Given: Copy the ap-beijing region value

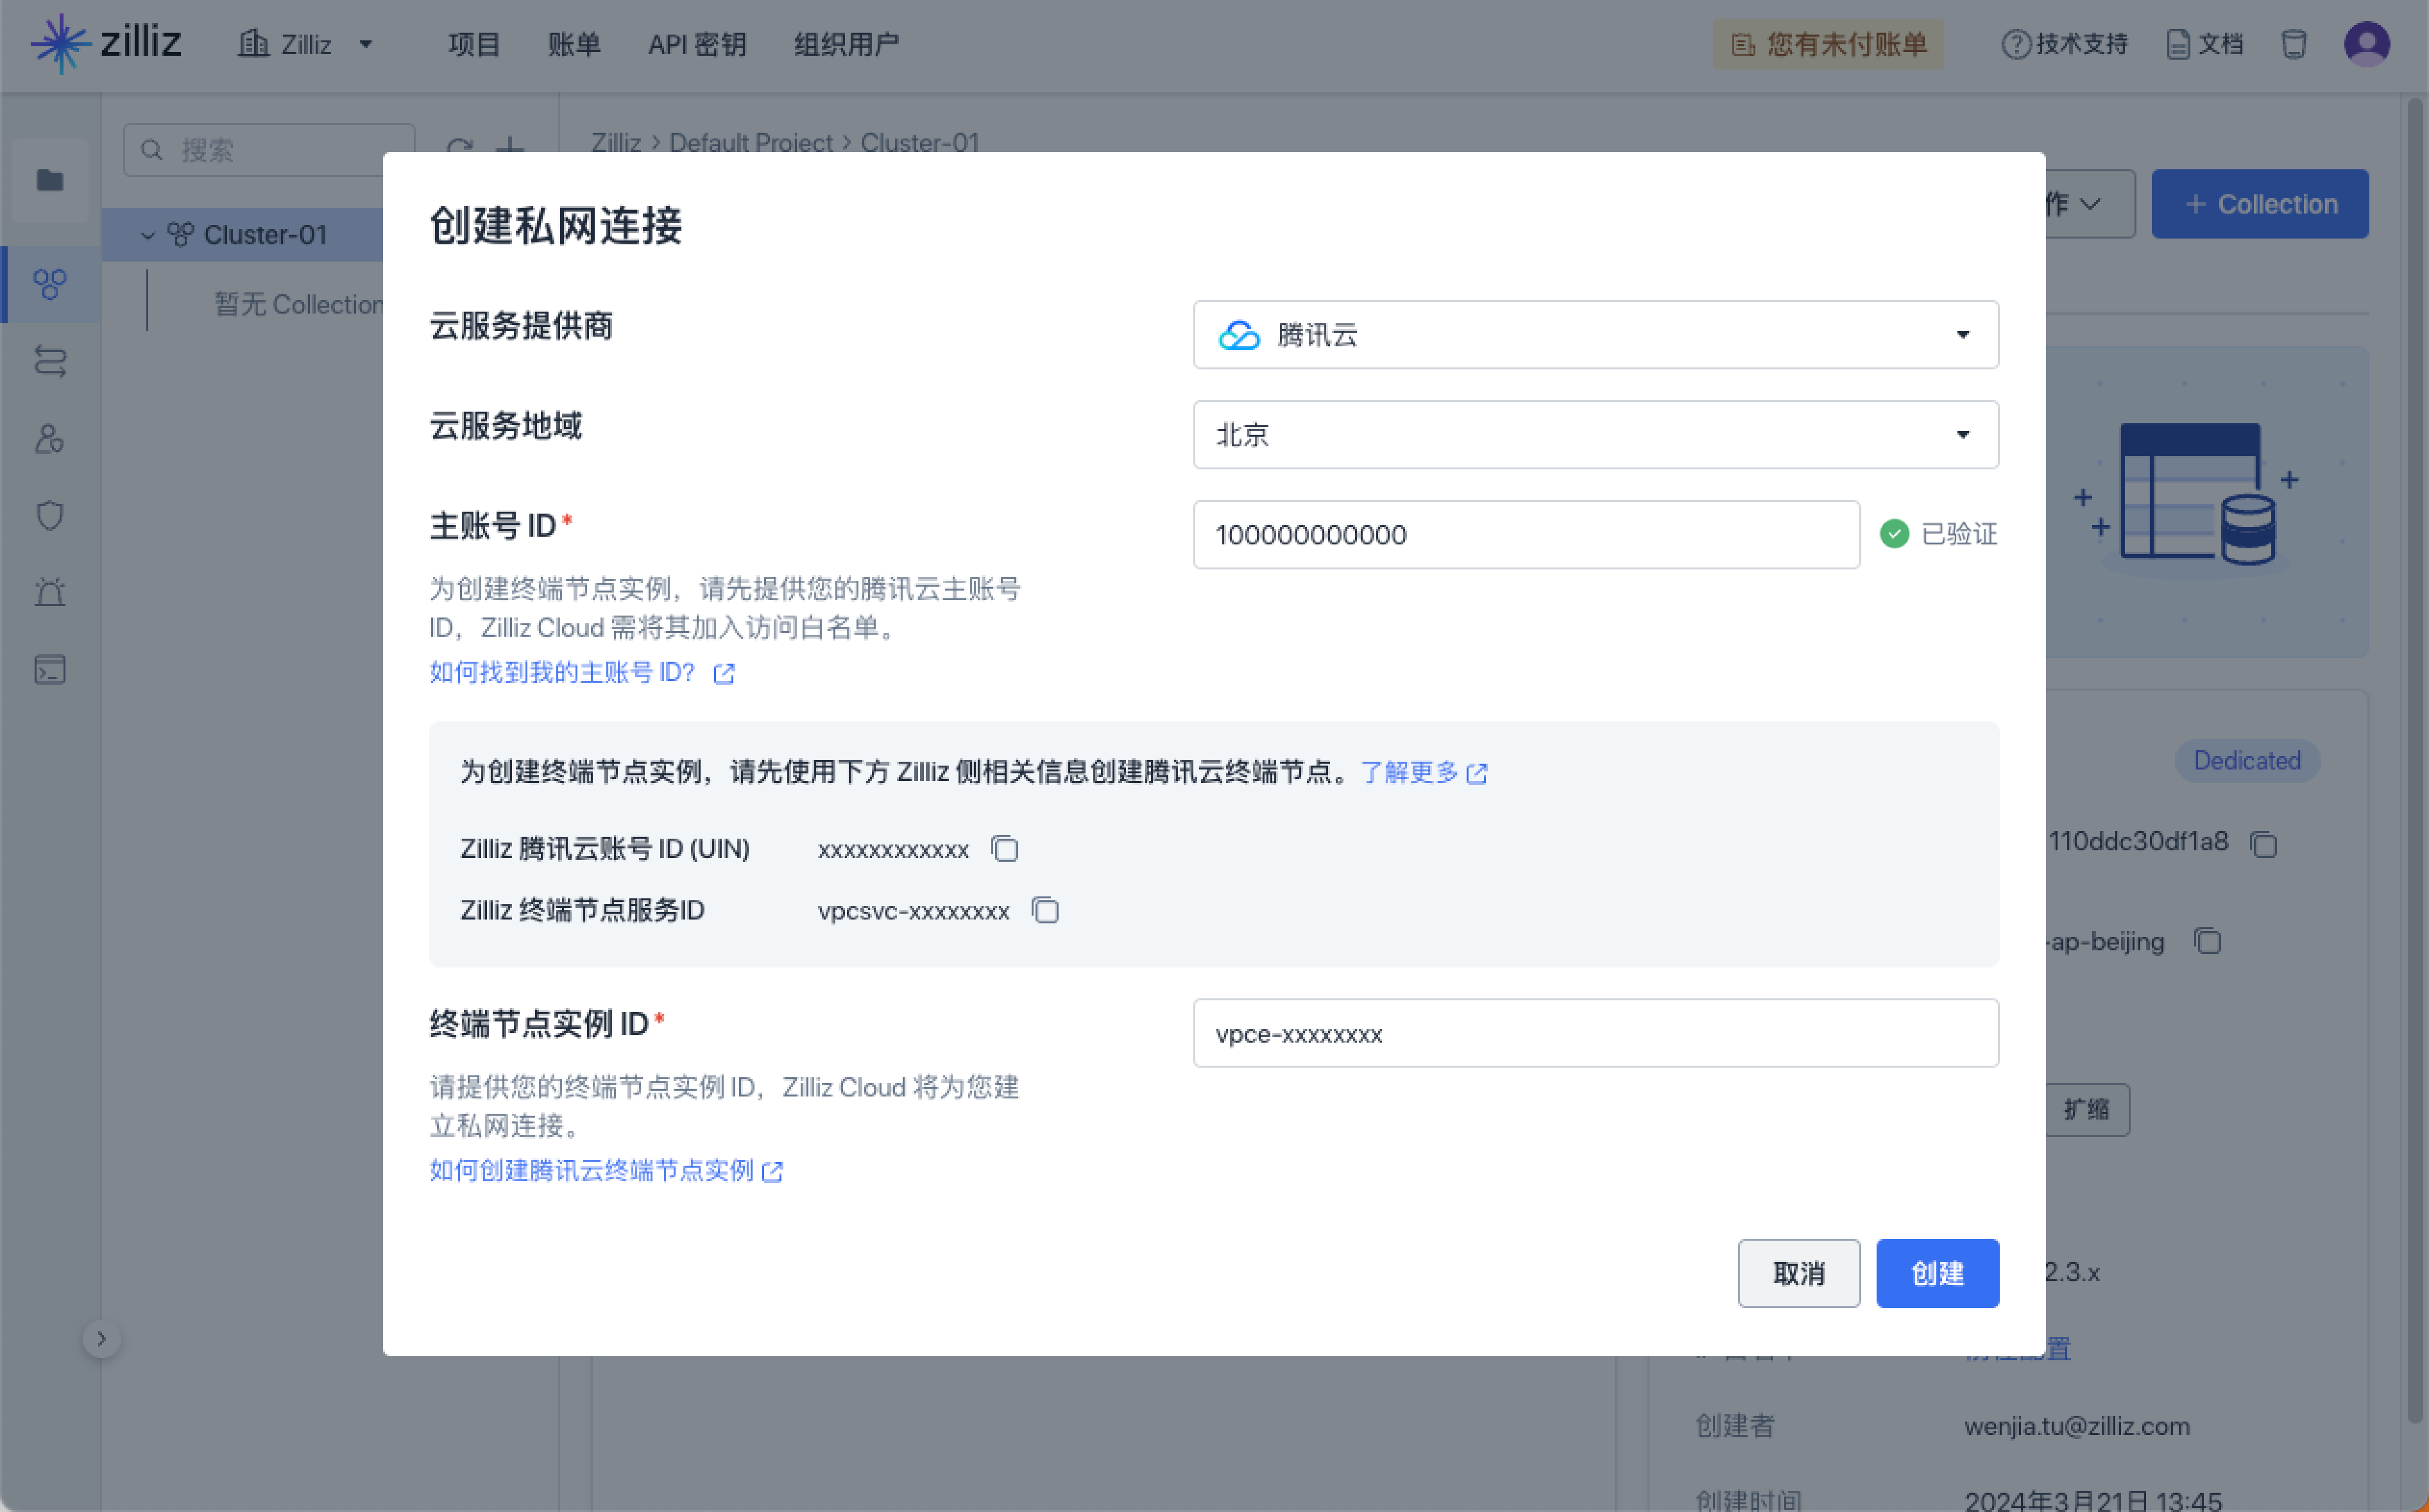Looking at the screenshot, I should click(x=2207, y=941).
